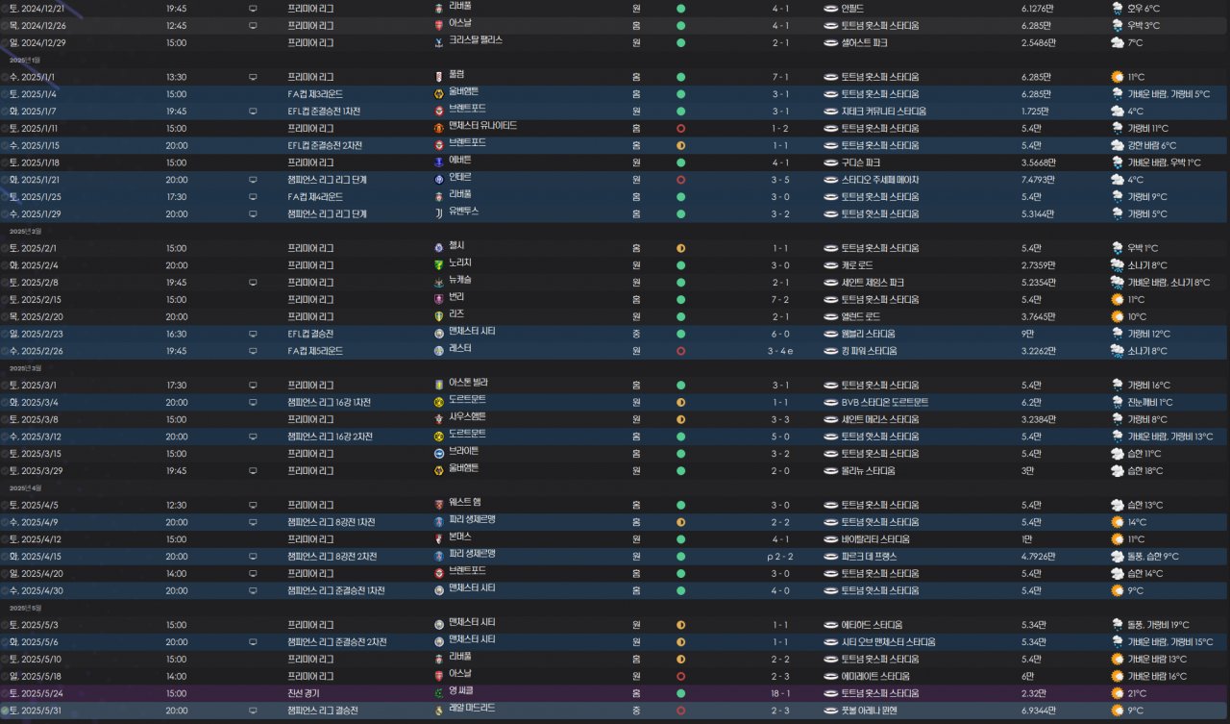Click the Aston Villa club badge
Viewport: 1230px width, 724px height.
point(439,385)
